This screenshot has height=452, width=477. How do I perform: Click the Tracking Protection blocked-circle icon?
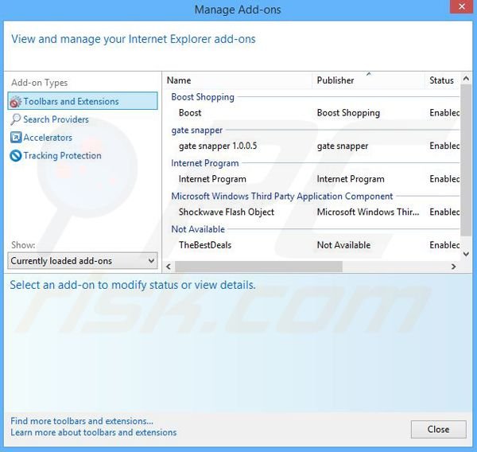pos(16,156)
